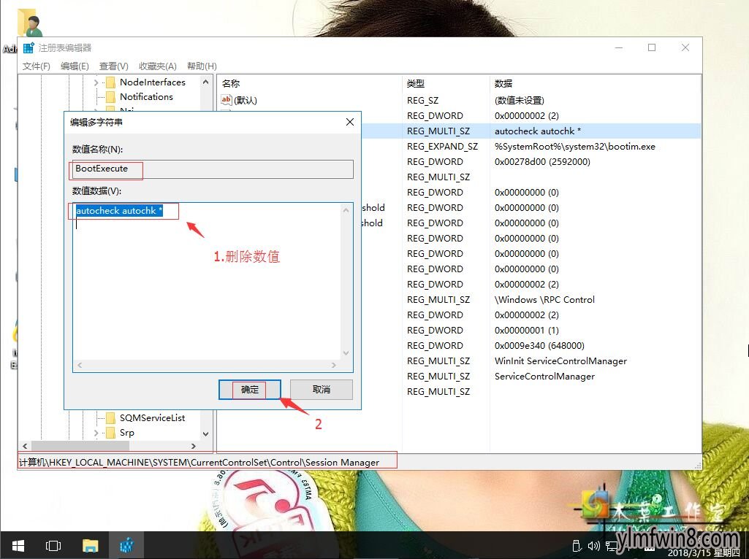
Task: Minimize the Registry Editor window
Action: [x=619, y=47]
